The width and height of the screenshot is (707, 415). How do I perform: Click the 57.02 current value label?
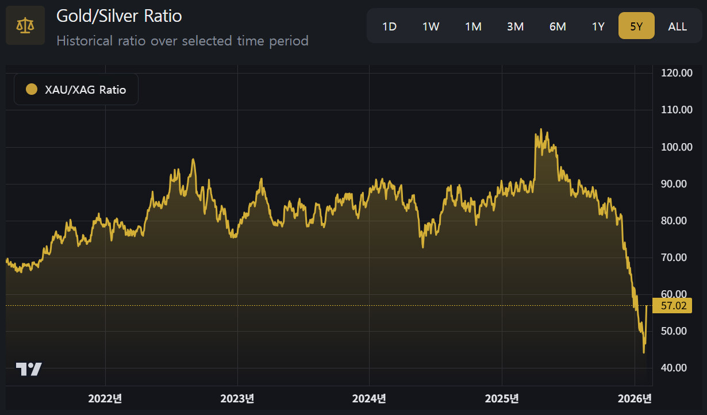[x=674, y=306]
